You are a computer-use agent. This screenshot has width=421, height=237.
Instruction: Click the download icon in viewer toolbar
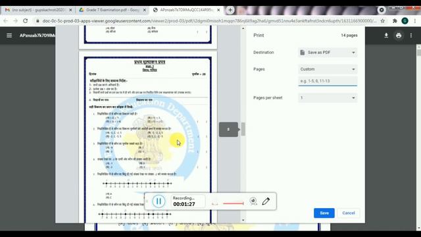coord(386,36)
